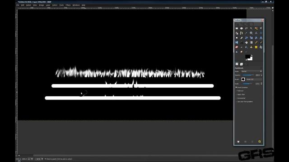The height and width of the screenshot is (162, 289).
Task: Click reset tool options to defaults button
Action: click(x=259, y=142)
